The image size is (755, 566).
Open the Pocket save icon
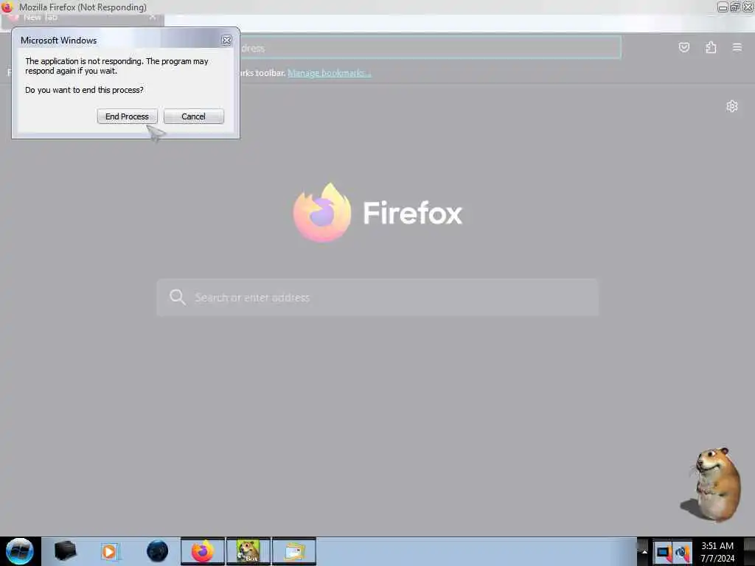pyautogui.click(x=683, y=47)
